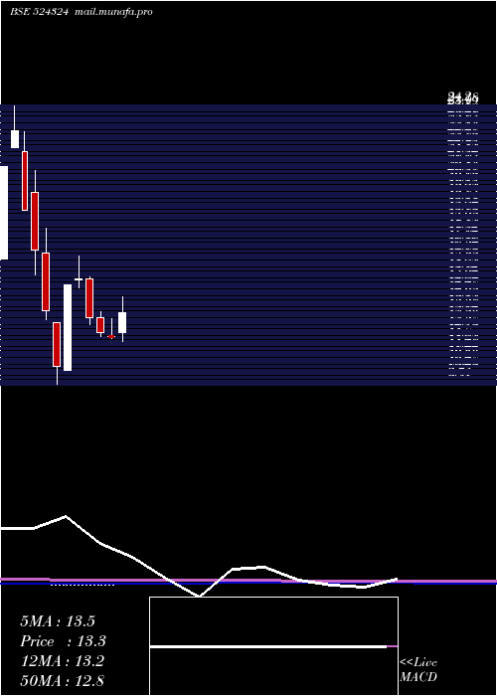497x696 pixels.
Task: Click the mail.munafa.pro site text
Action: [x=113, y=12]
